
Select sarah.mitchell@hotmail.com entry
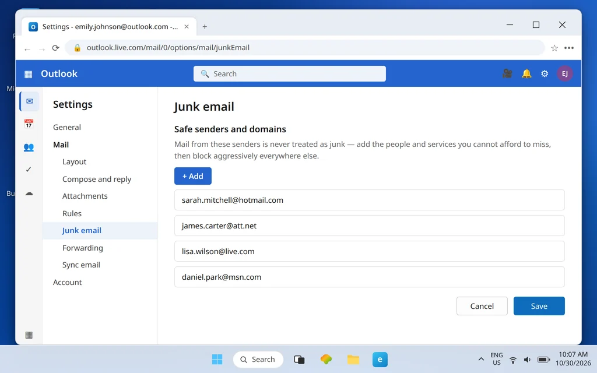coord(369,200)
